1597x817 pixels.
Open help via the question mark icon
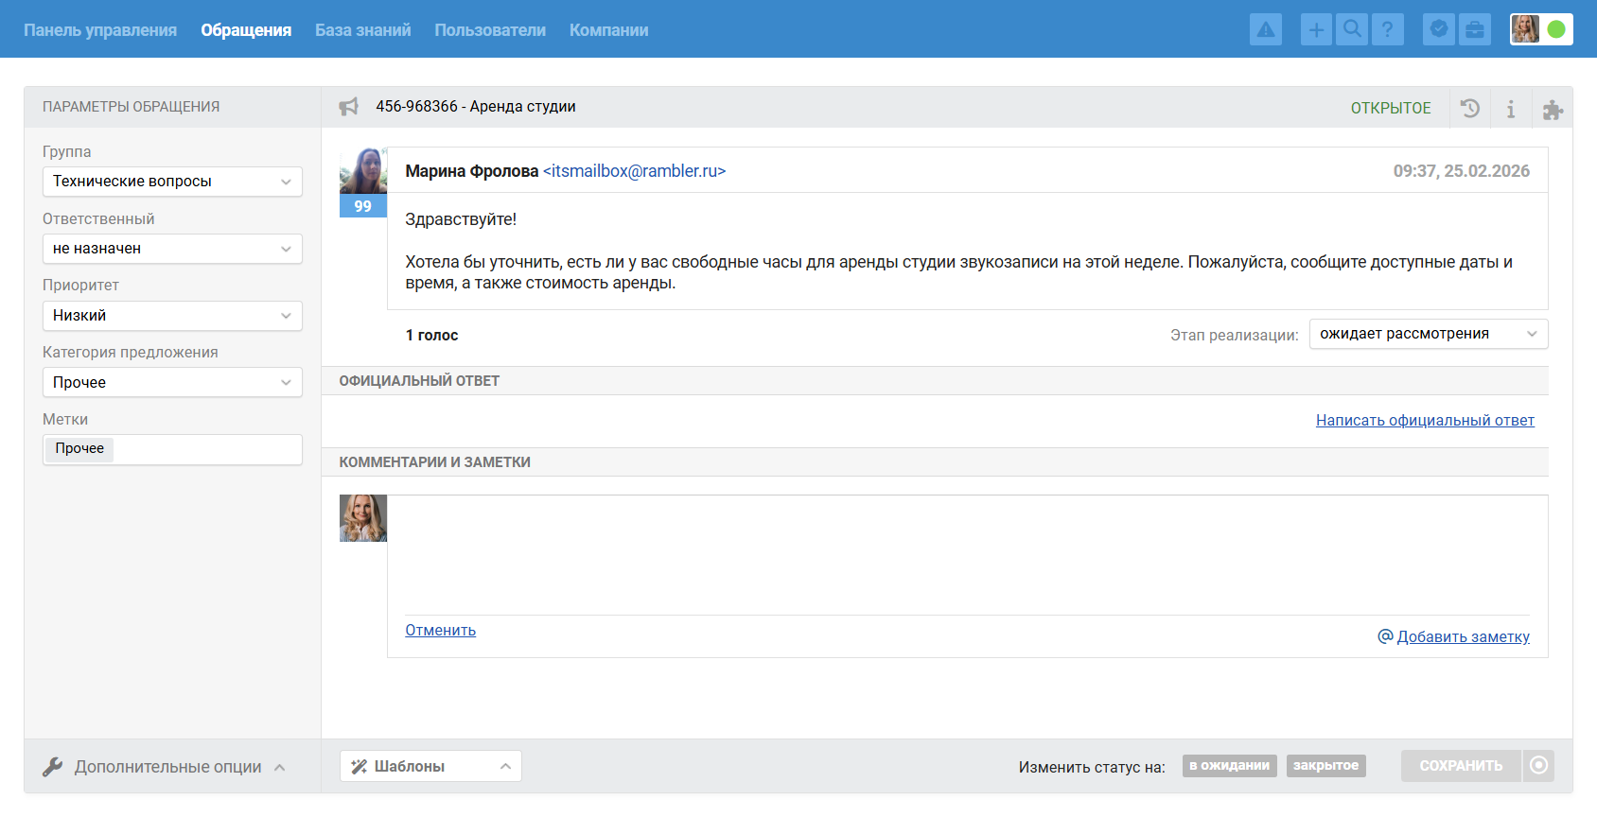(1387, 30)
